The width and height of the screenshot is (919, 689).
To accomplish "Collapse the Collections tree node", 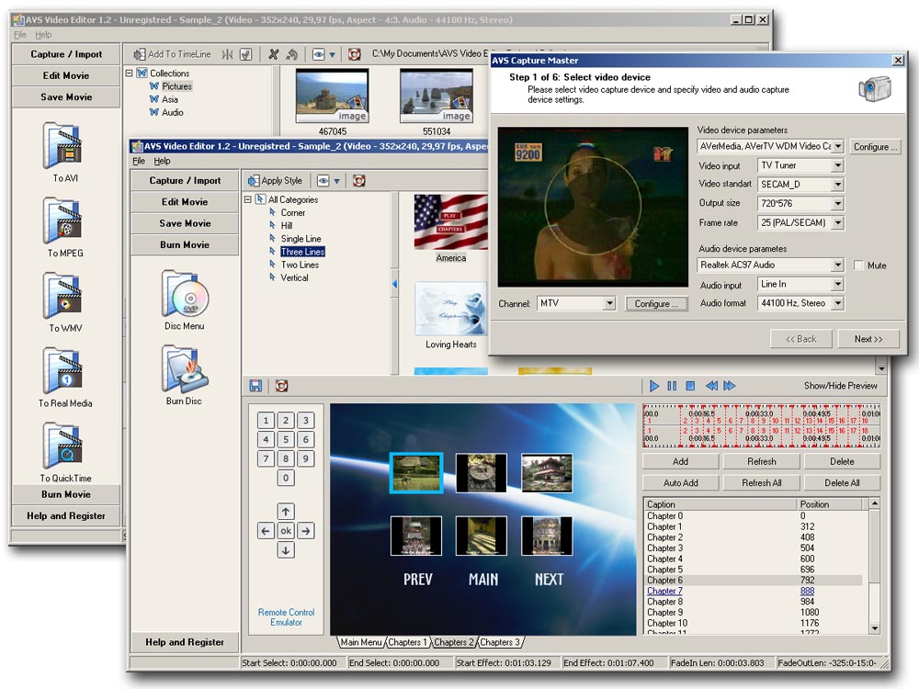I will [x=130, y=73].
